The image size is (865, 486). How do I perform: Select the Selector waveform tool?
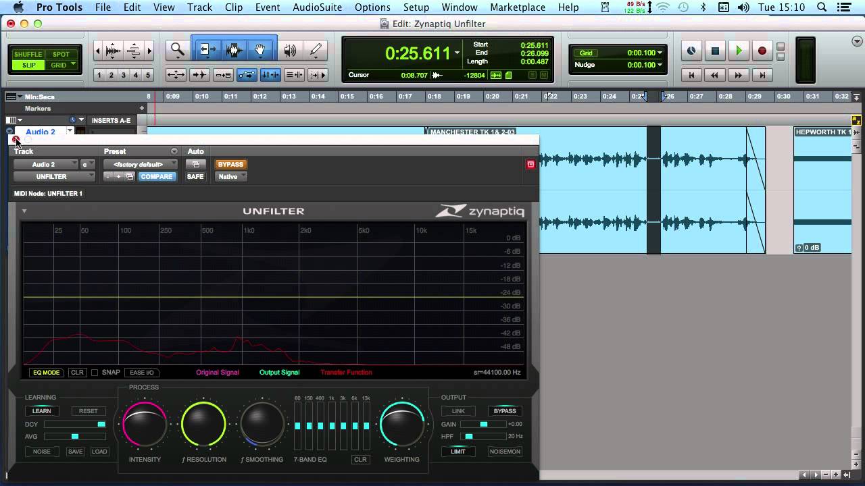pos(234,50)
